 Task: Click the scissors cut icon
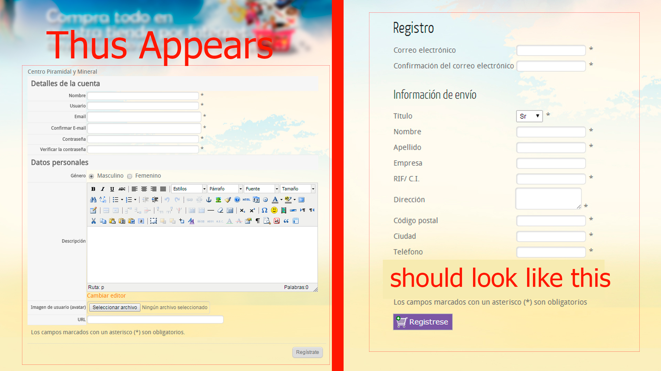tap(93, 221)
